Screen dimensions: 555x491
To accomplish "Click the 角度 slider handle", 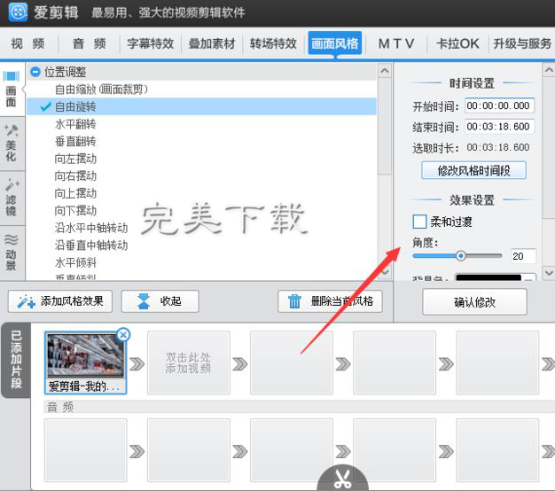I will [x=460, y=256].
